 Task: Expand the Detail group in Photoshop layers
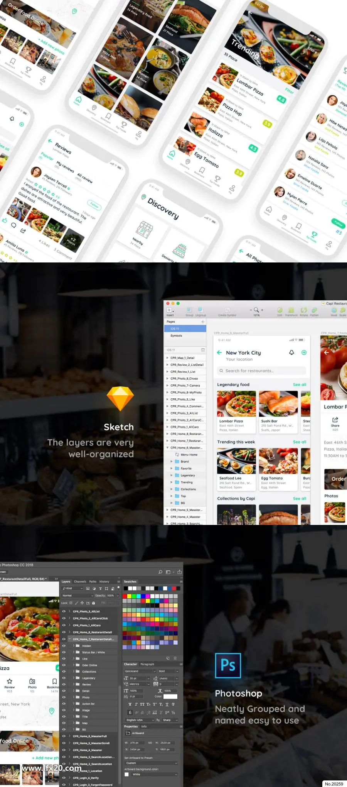coord(74,691)
